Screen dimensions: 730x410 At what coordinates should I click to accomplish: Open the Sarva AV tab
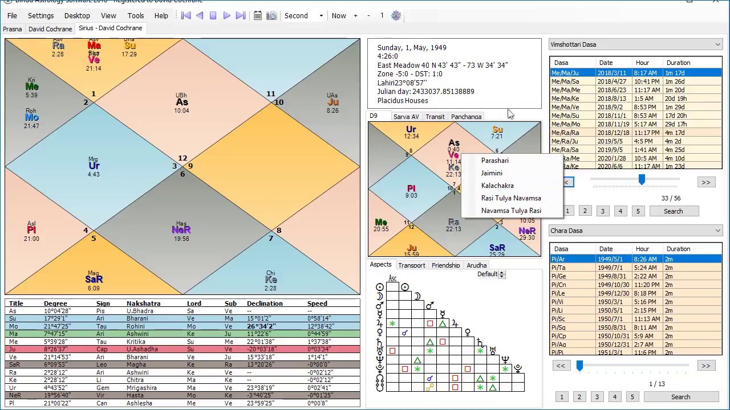coord(406,116)
